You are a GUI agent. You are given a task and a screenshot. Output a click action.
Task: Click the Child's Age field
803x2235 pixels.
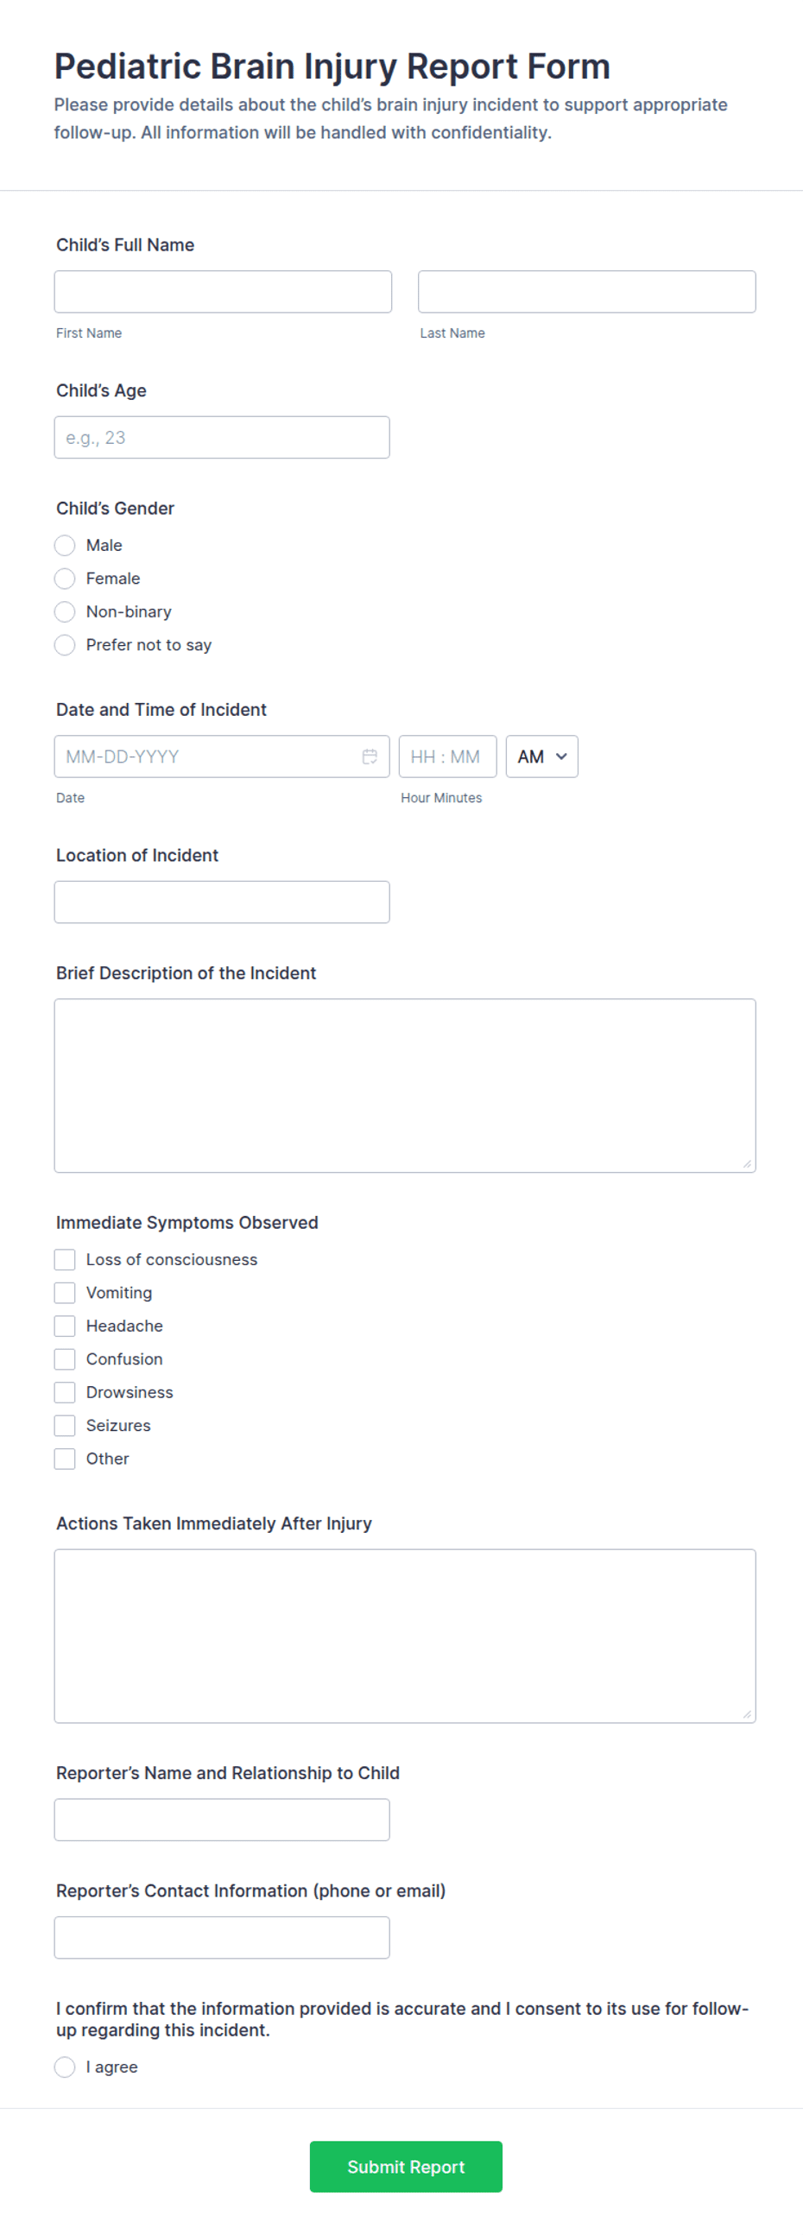[221, 436]
